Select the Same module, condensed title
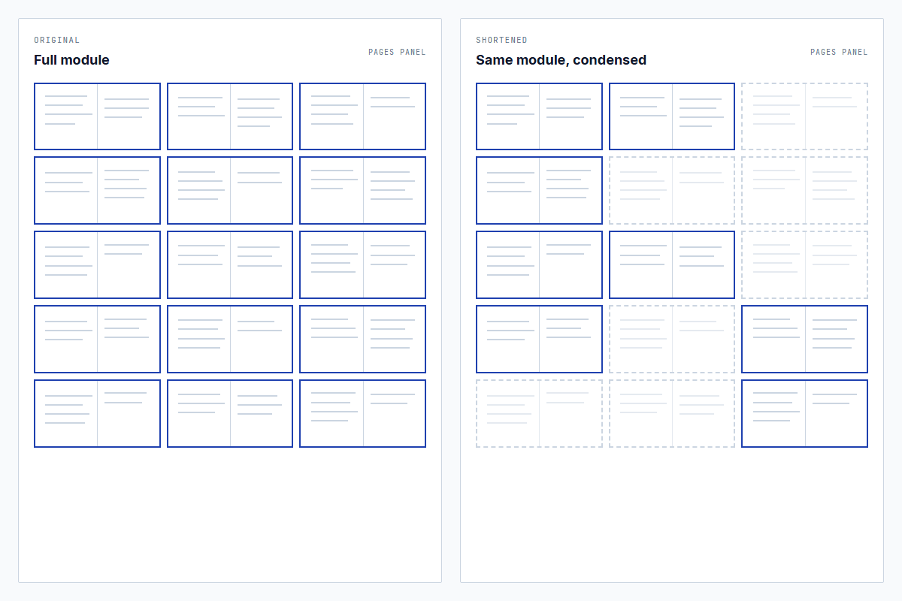The width and height of the screenshot is (902, 601). click(x=560, y=60)
